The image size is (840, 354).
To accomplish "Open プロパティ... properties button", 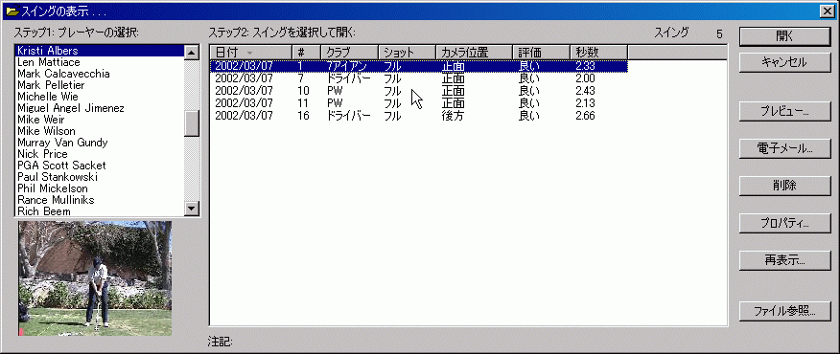I will point(784,223).
